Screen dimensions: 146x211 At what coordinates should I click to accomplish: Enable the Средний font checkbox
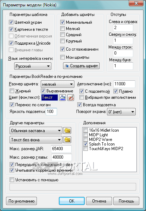tap(62, 35)
